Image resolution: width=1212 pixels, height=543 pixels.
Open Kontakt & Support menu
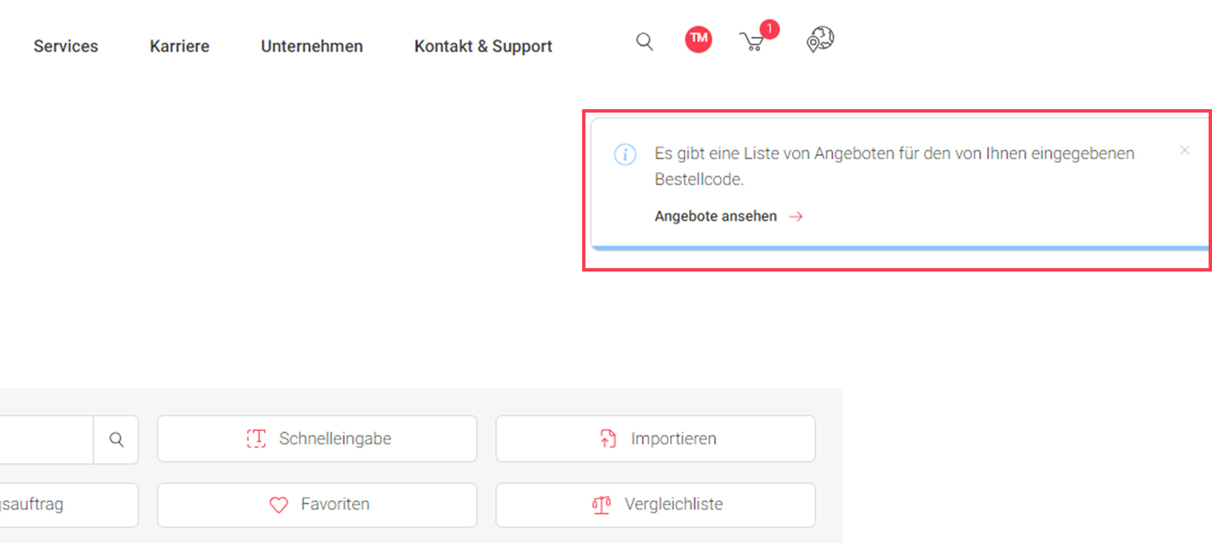click(483, 46)
